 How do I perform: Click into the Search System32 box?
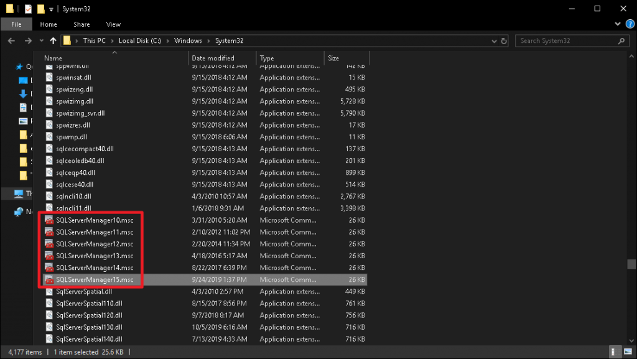coord(566,40)
